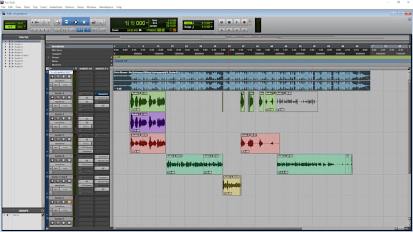
Task: Select the yellow clip on Audio 4.dup1
Action: (x=232, y=185)
